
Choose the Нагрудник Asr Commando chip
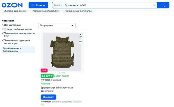[78, 11]
